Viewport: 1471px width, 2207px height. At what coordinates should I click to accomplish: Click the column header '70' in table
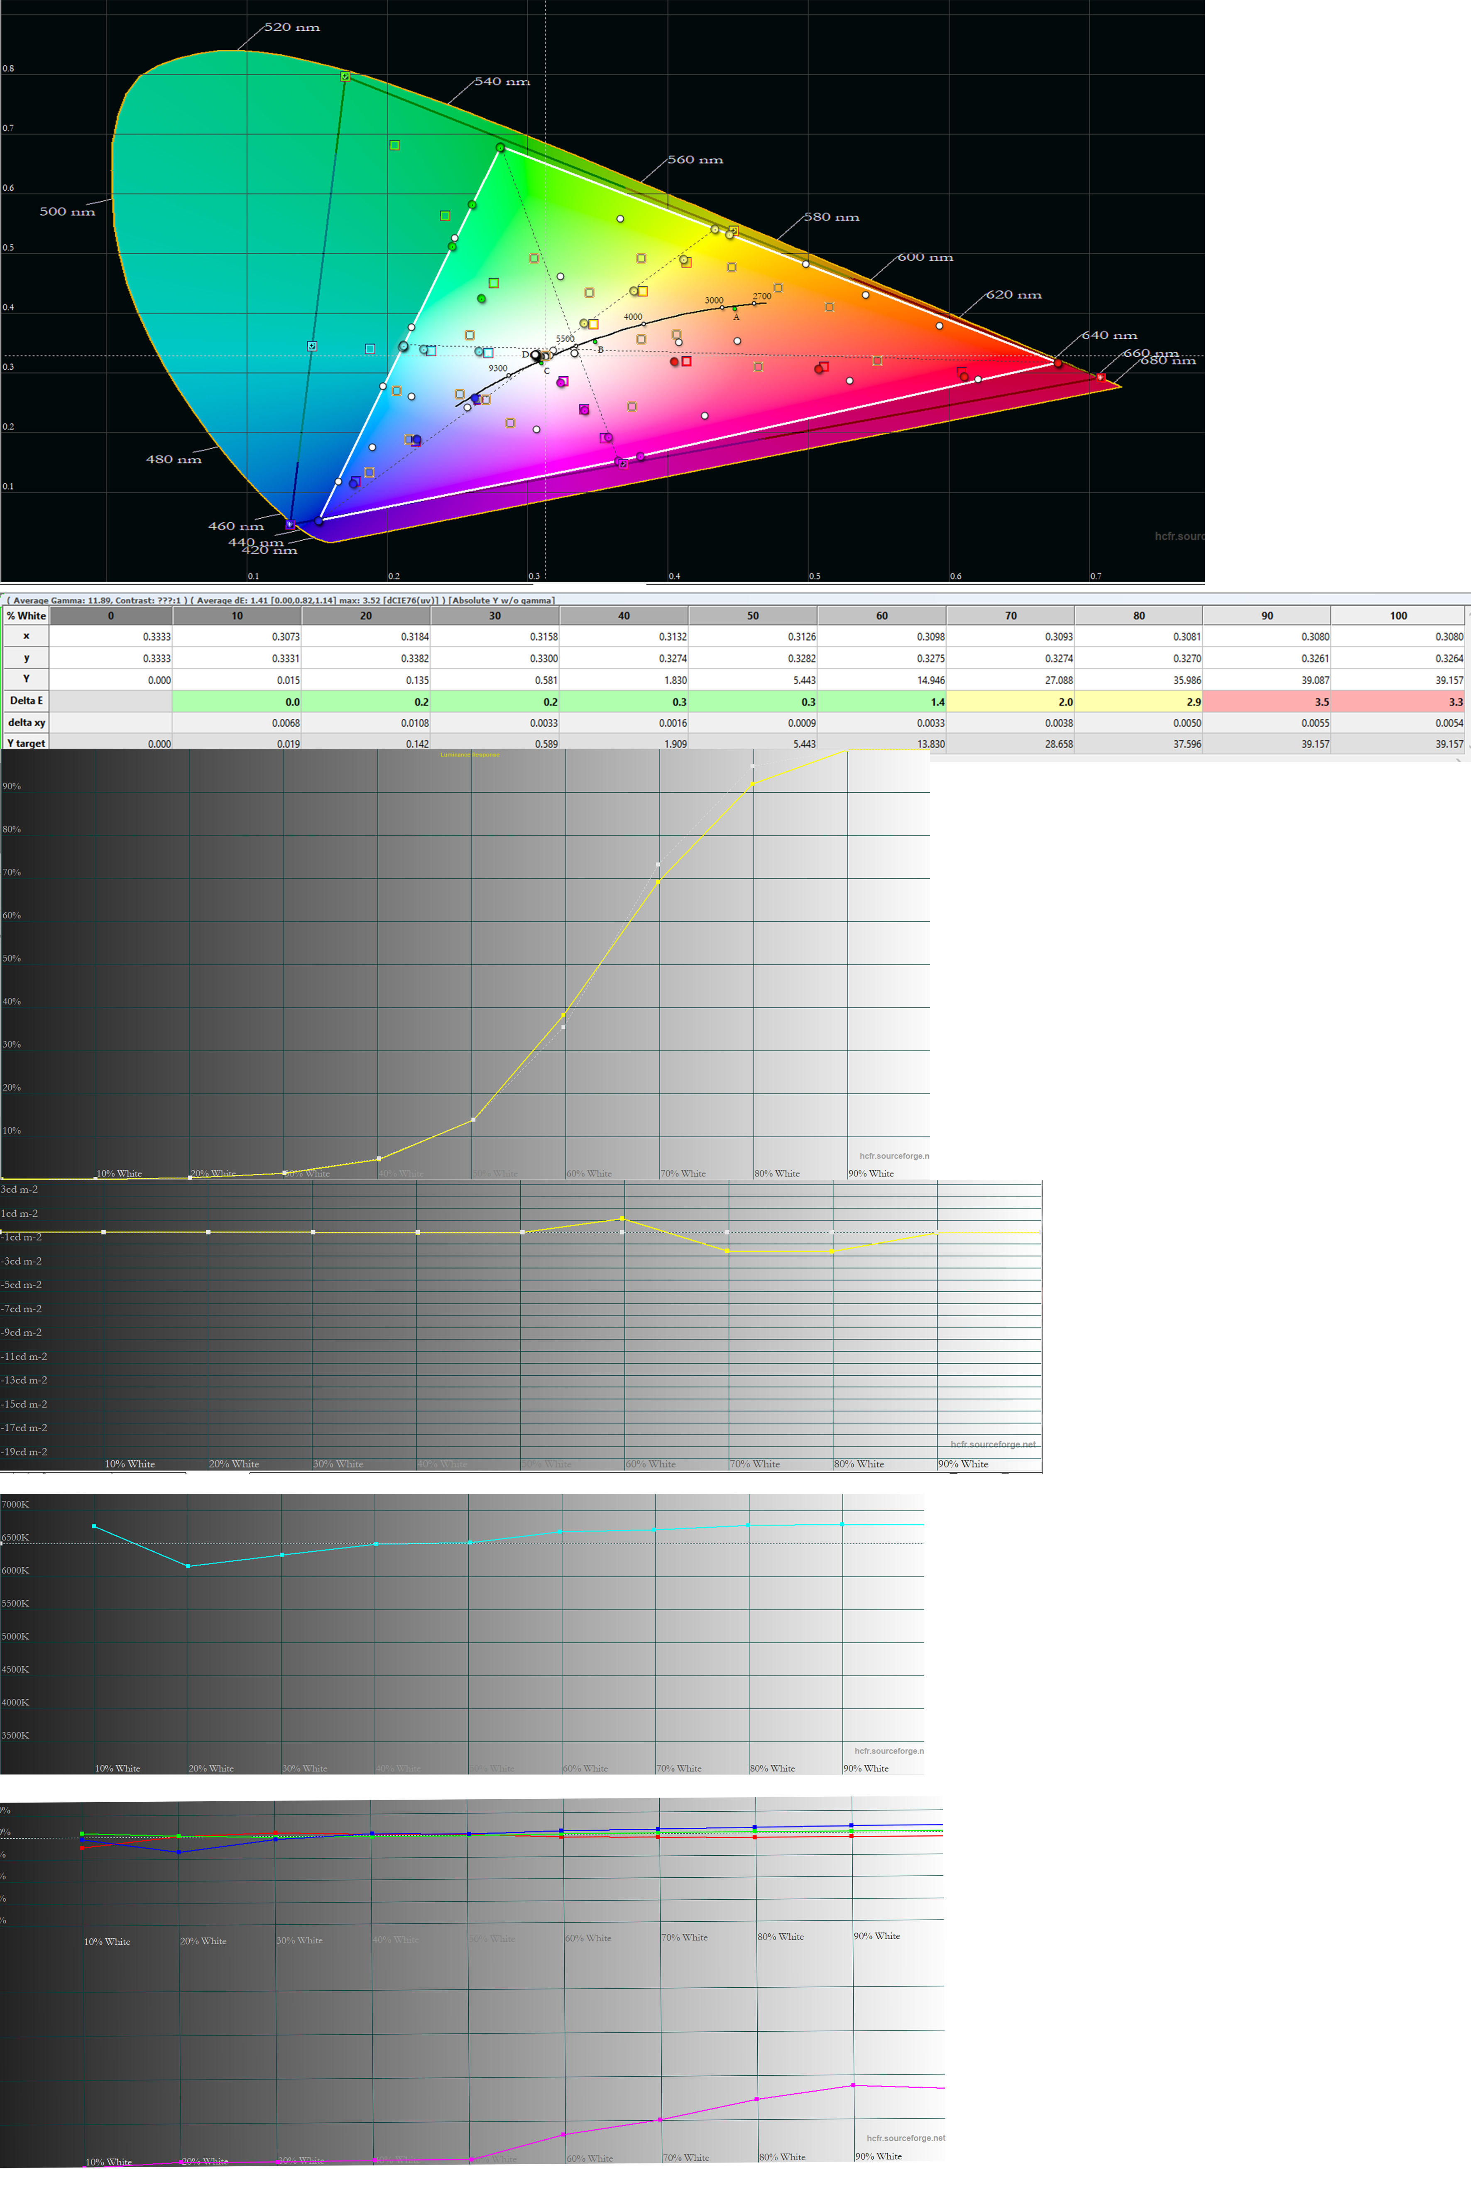pyautogui.click(x=1011, y=615)
